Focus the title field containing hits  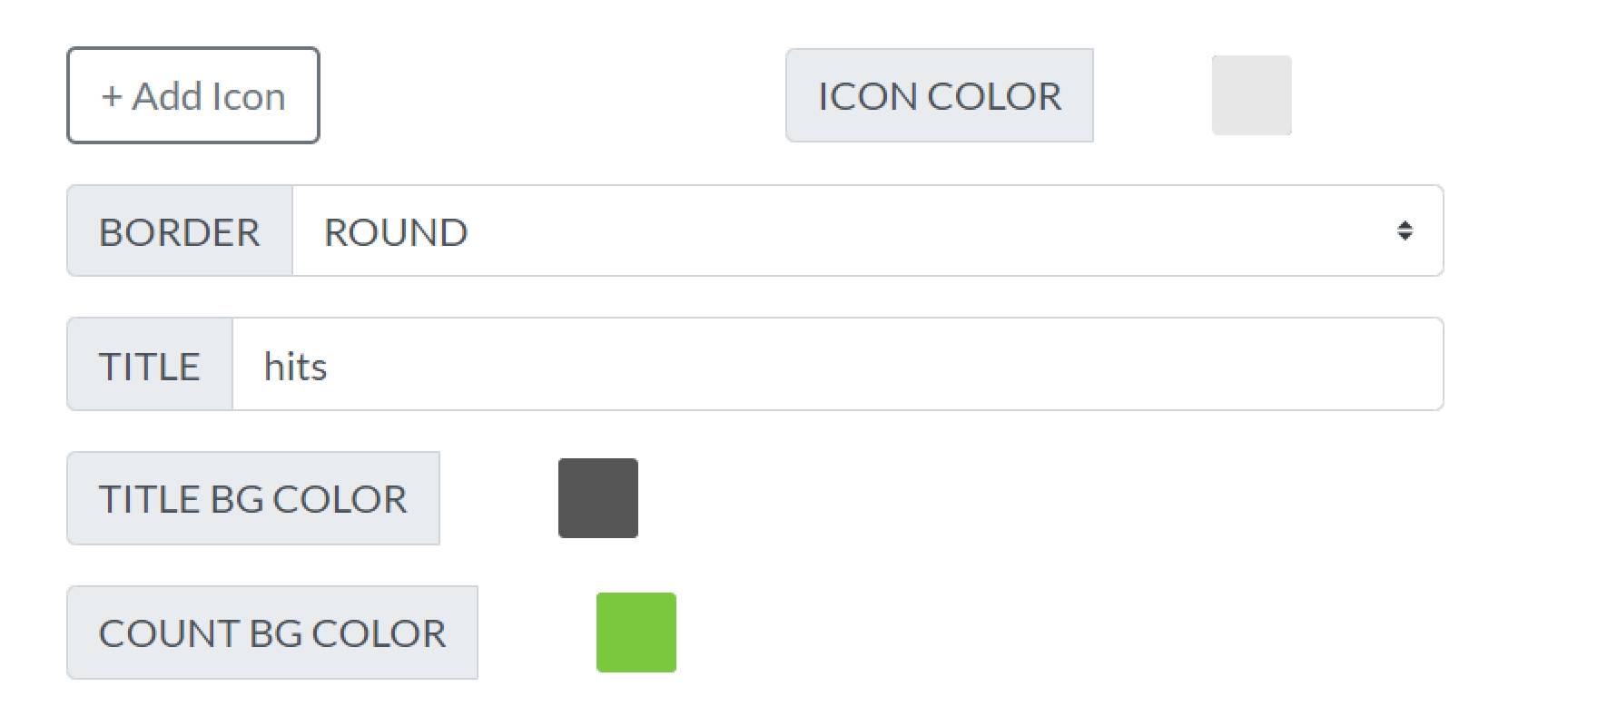(837, 365)
